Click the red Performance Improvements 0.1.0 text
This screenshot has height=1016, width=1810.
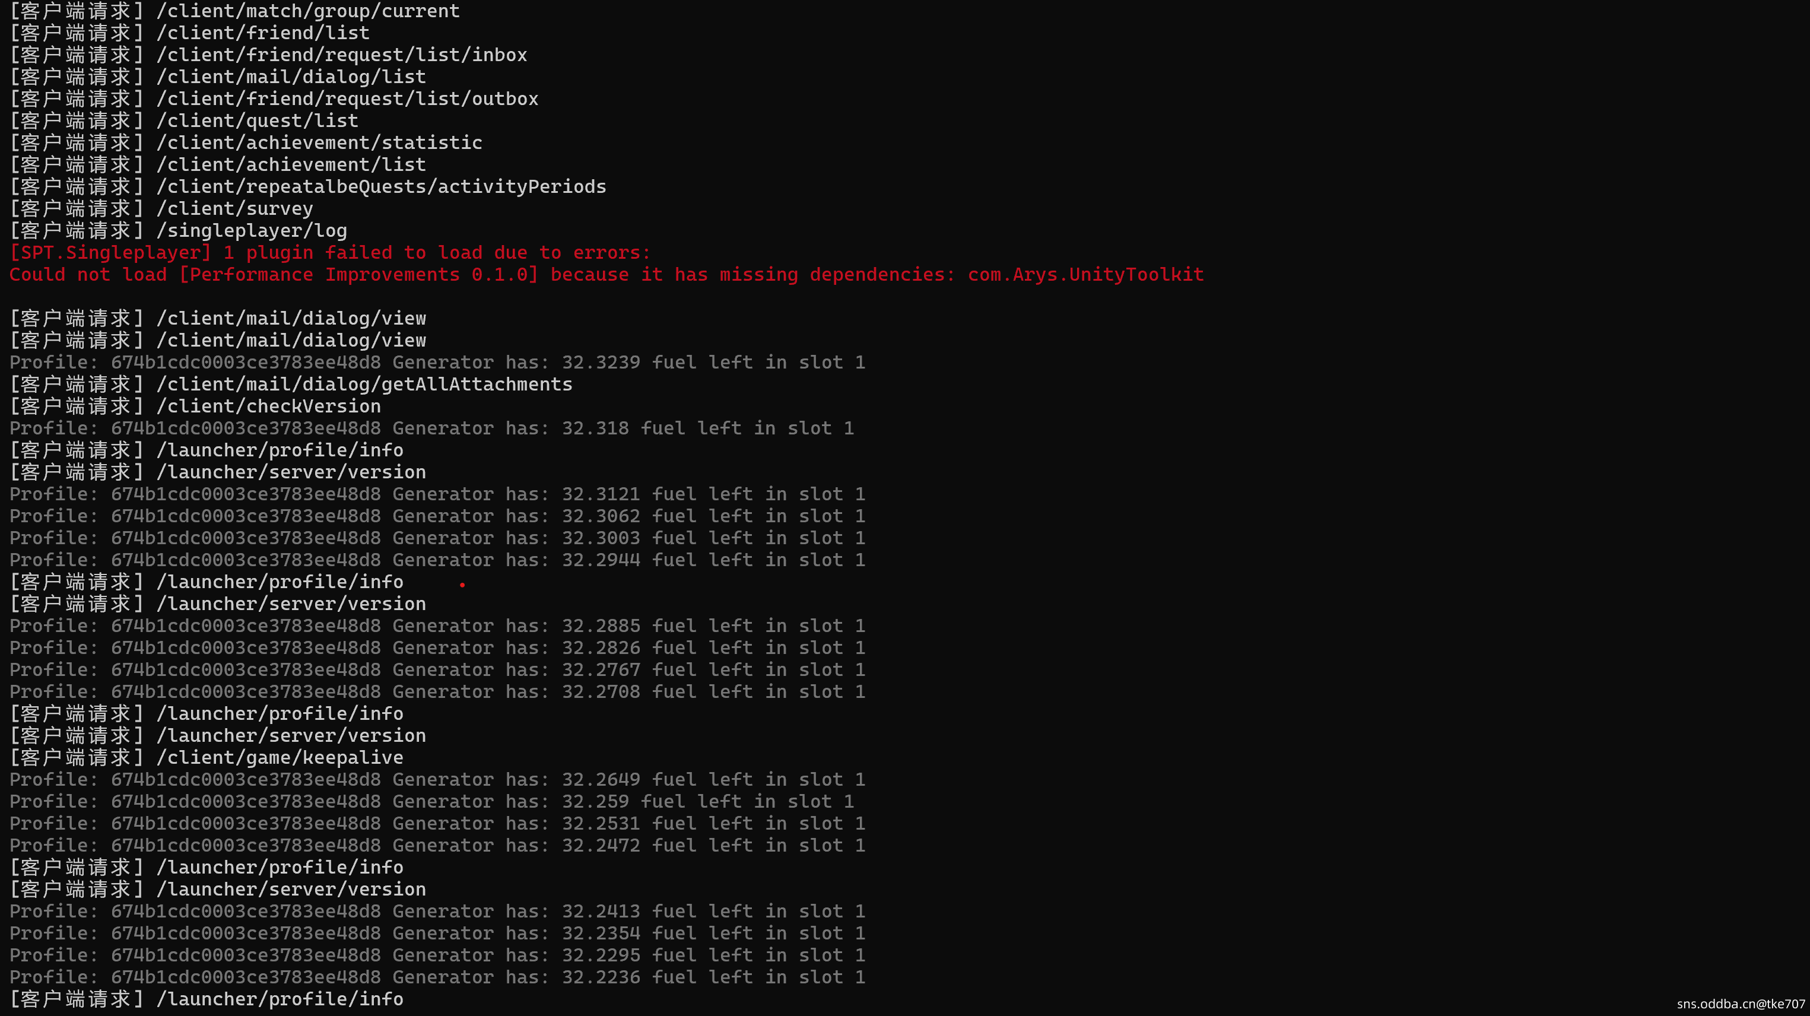[358, 275]
